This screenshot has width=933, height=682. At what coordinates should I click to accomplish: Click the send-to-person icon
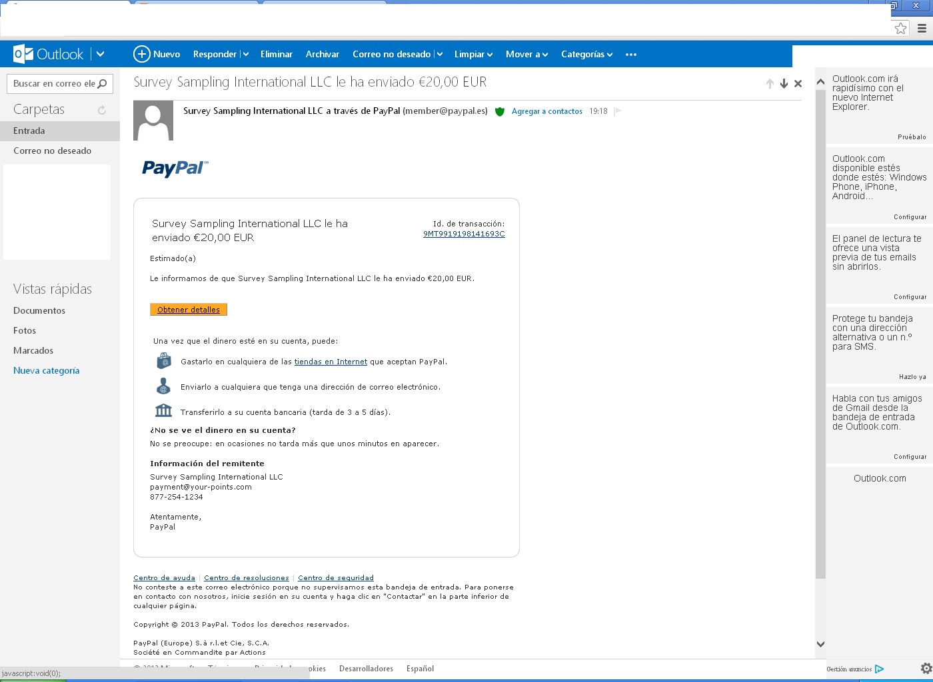163,386
